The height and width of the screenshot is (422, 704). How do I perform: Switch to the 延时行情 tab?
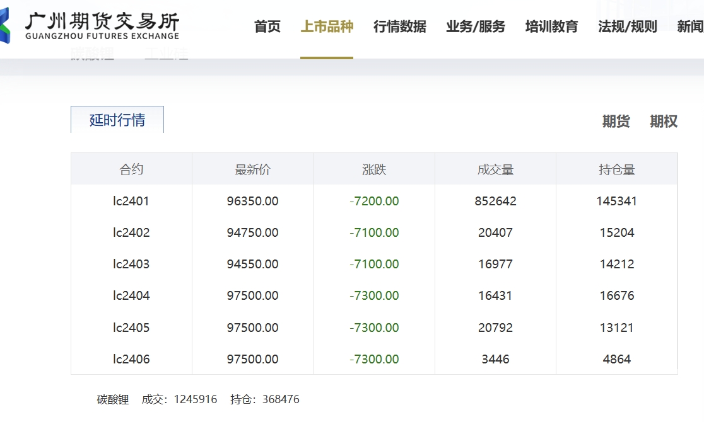[x=117, y=120]
